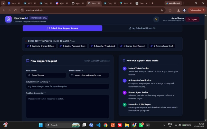Click the site info icon in address bar
The image size is (207, 129).
click(22, 10)
